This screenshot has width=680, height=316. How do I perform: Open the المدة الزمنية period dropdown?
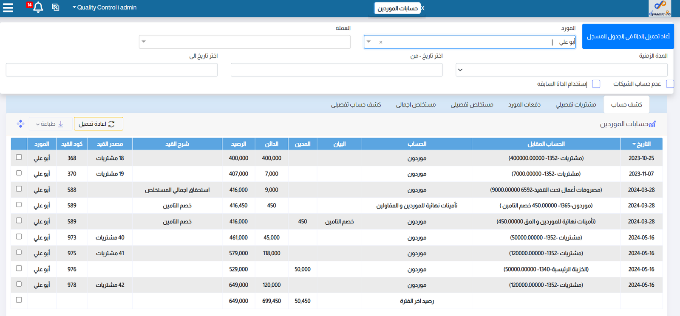click(x=460, y=70)
